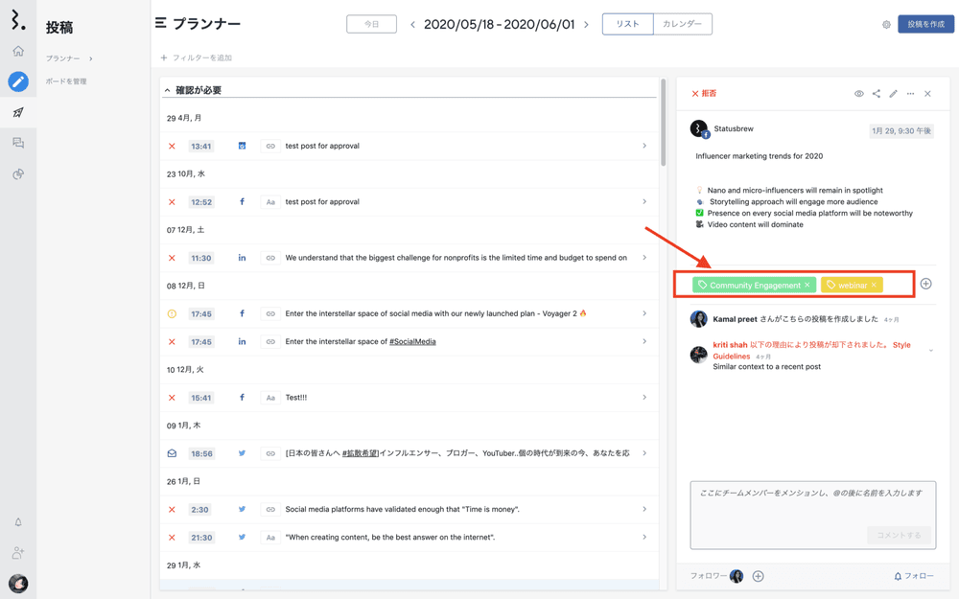Click the green Community Engagement tag label
Viewport: 959px width, 599px height.
tap(754, 286)
